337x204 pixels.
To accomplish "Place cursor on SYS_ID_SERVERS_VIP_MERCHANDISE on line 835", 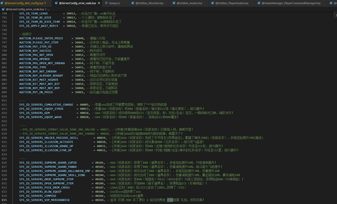I will click(x=44, y=200).
